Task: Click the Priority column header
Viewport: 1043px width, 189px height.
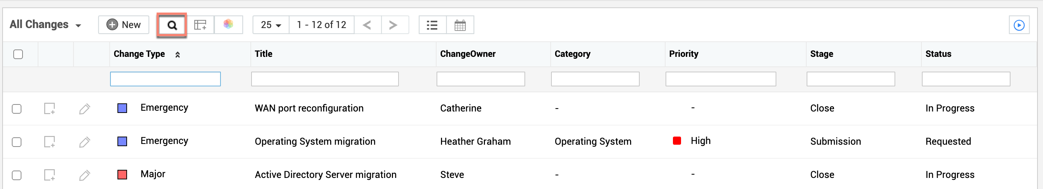Action: tap(684, 54)
